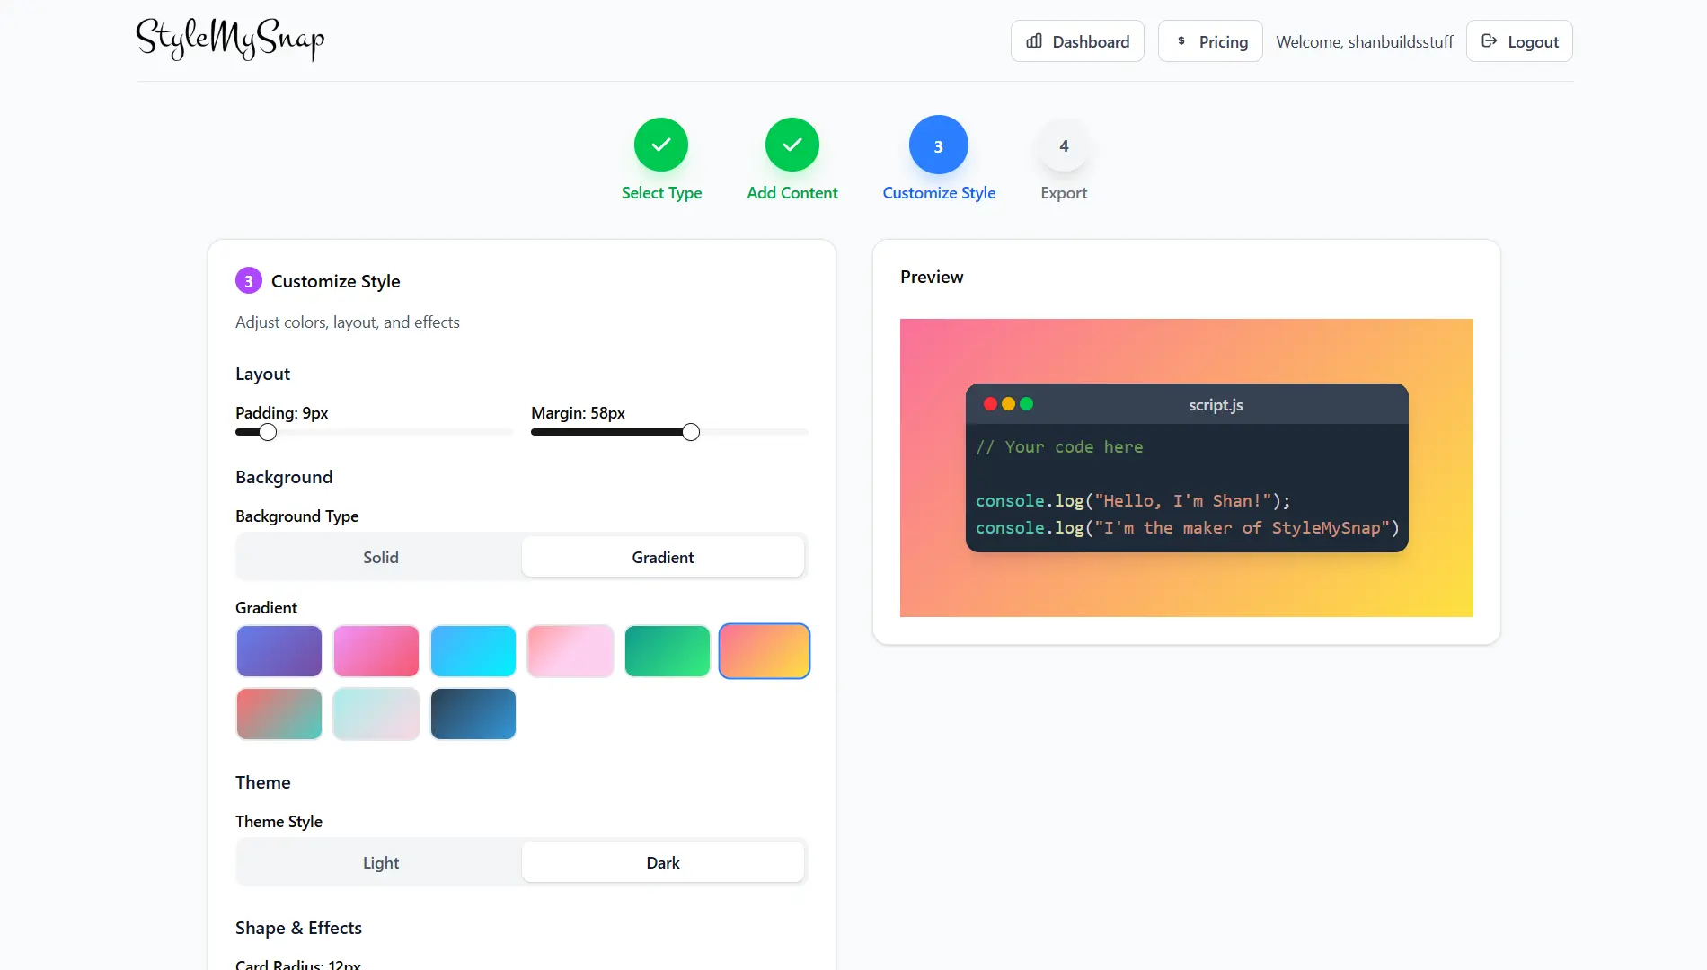This screenshot has width=1707, height=970.
Task: Go to the Add Content step checkmark
Action: click(x=792, y=145)
